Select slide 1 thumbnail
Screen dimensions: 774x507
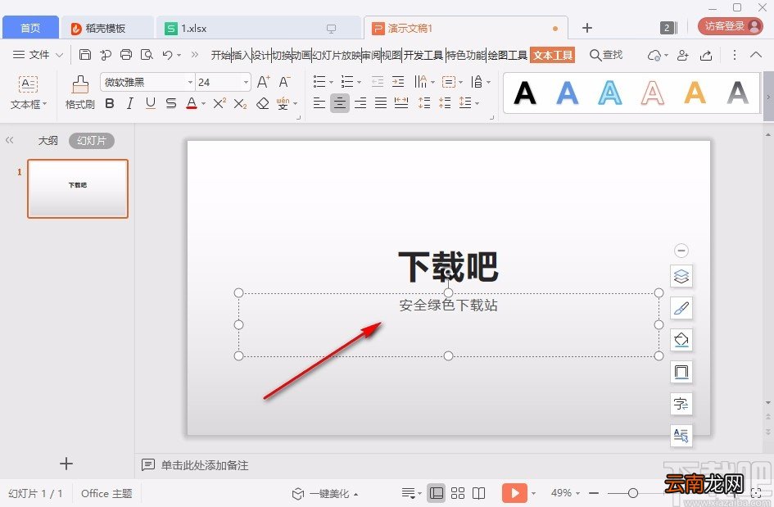(78, 188)
